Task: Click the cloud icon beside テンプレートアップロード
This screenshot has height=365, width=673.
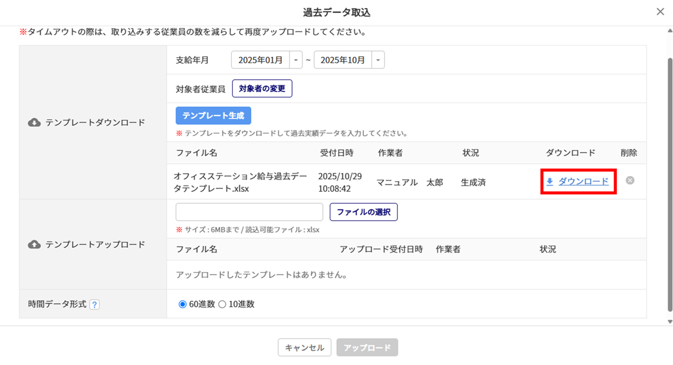Action: (x=34, y=245)
